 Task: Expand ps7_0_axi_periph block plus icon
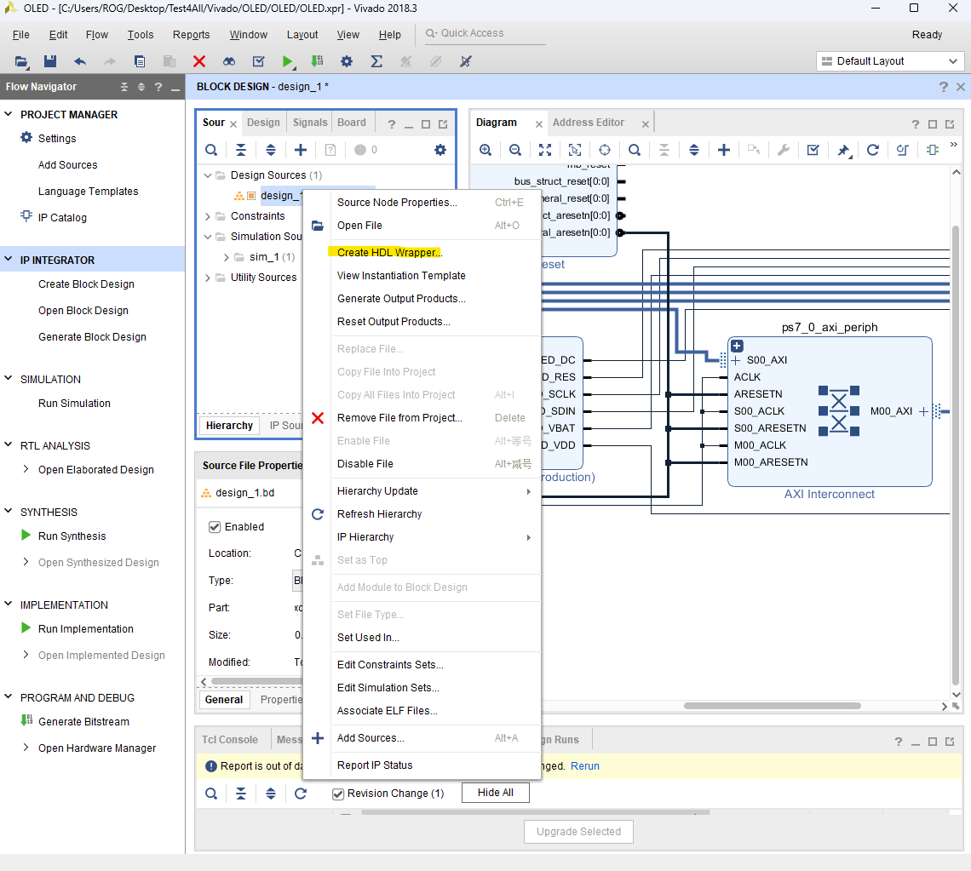(737, 346)
